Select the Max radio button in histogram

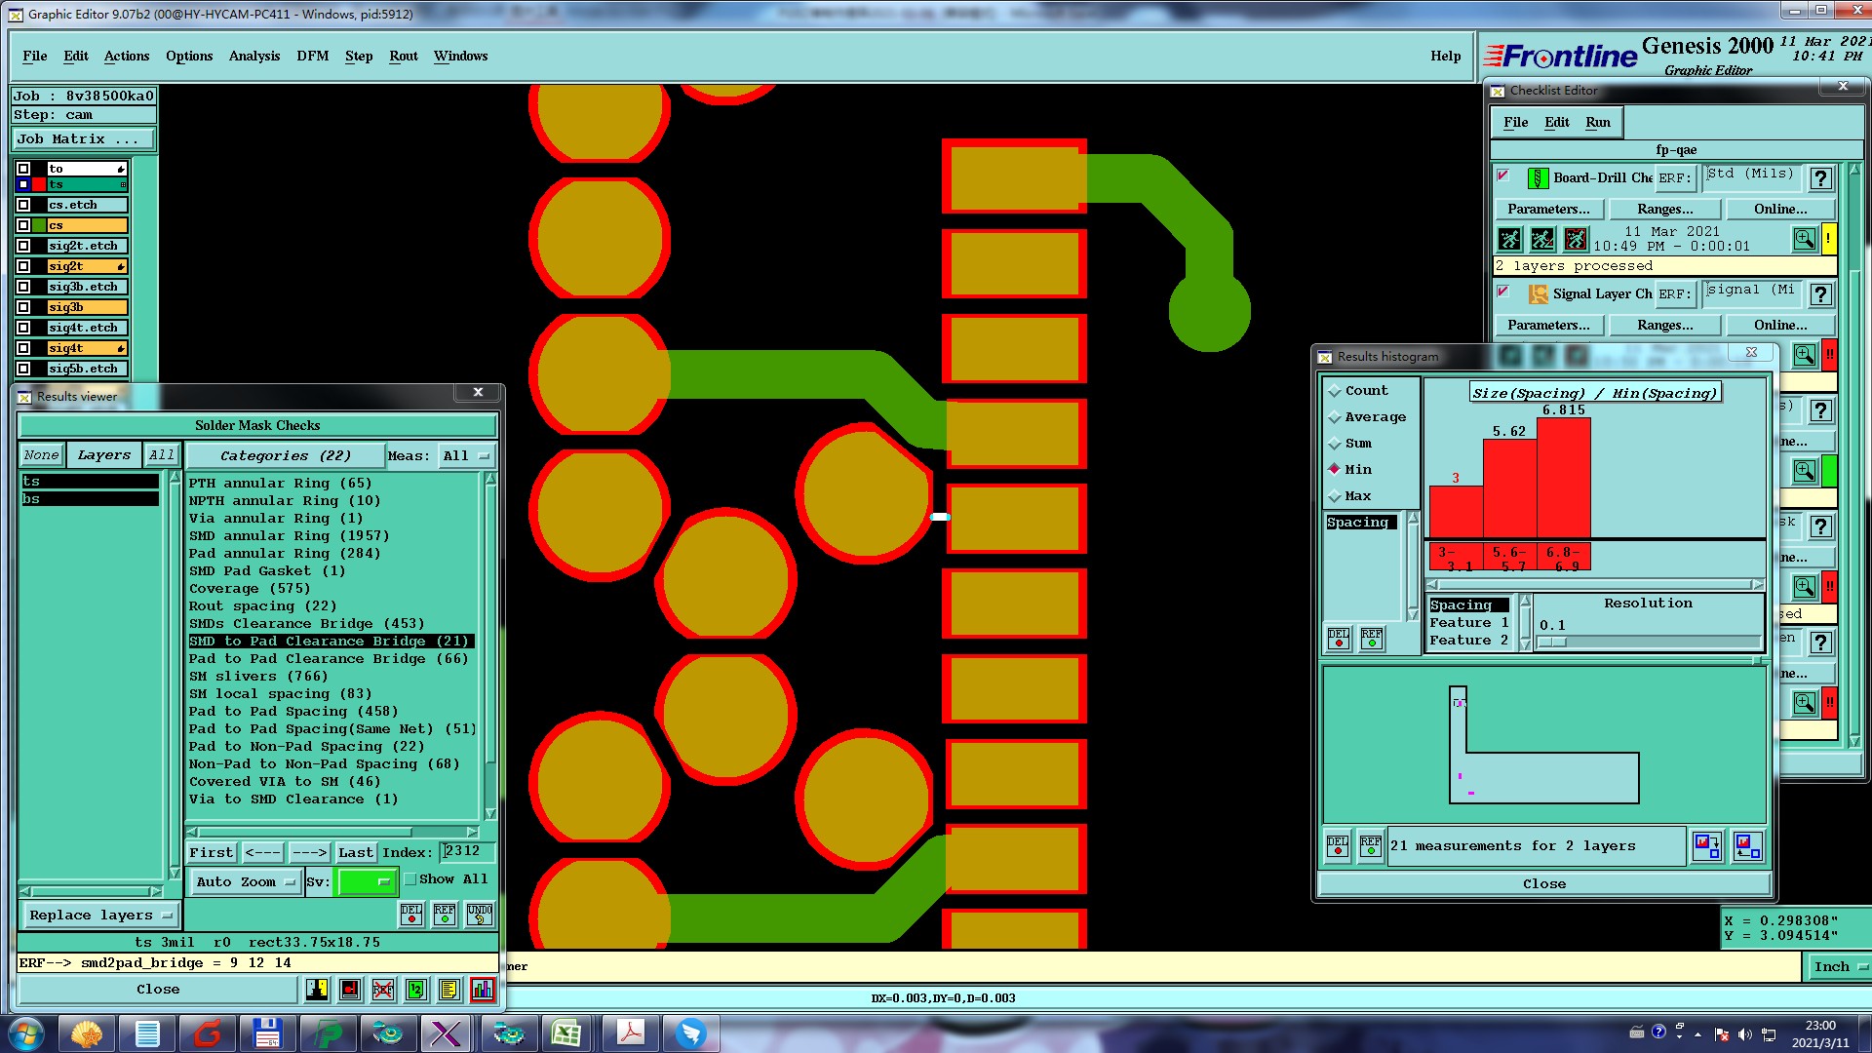click(x=1335, y=496)
